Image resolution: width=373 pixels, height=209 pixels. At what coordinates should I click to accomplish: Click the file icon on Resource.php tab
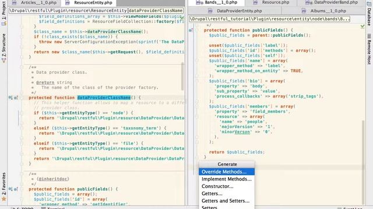coord(255,2)
